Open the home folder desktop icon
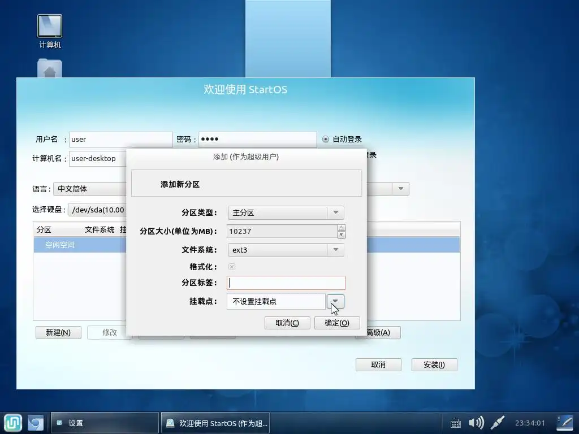This screenshot has height=434, width=579. click(50, 68)
